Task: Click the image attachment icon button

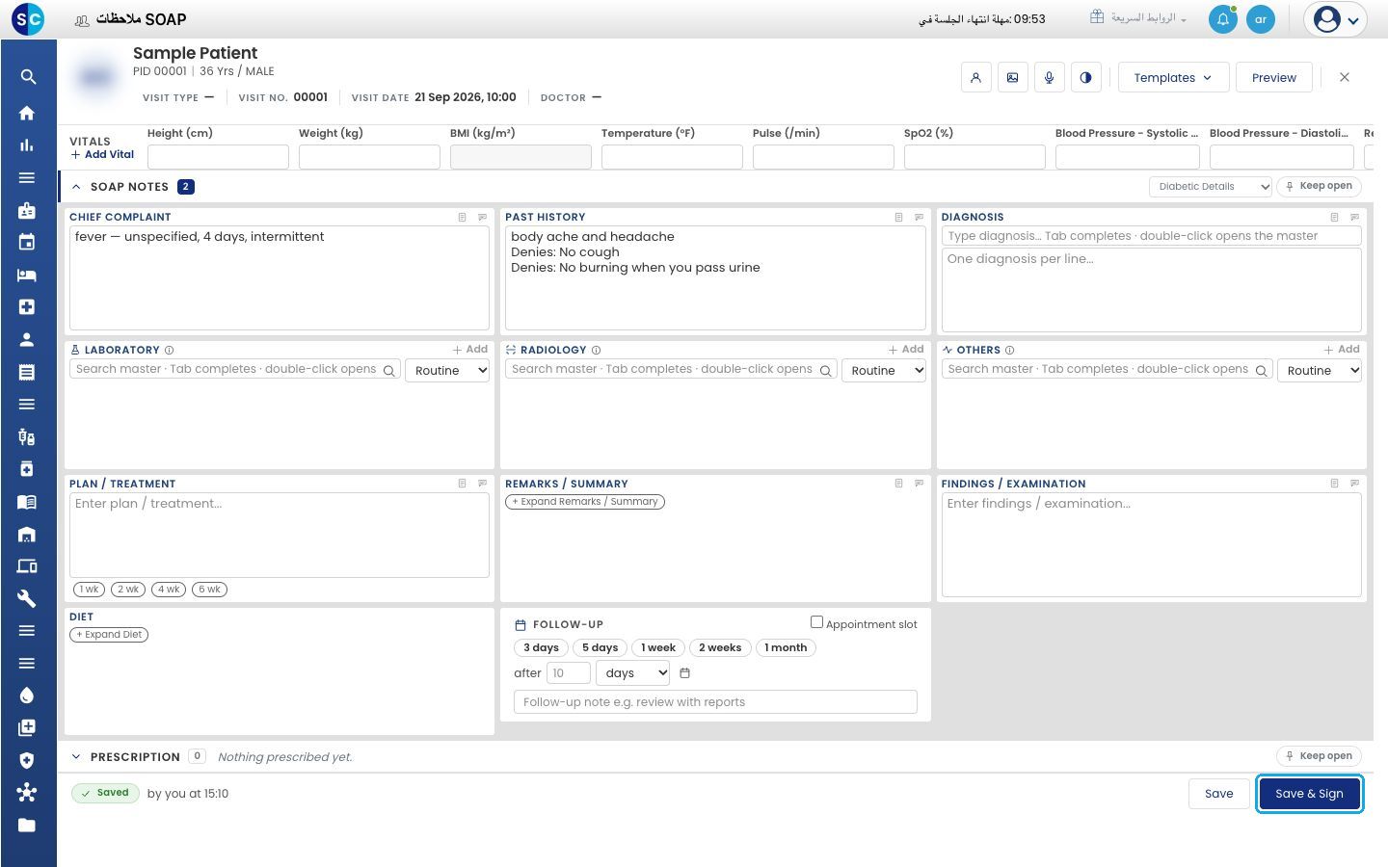Action: (1013, 78)
